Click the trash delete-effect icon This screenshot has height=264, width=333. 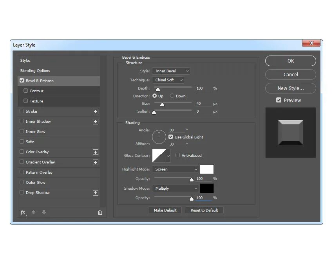(100, 212)
